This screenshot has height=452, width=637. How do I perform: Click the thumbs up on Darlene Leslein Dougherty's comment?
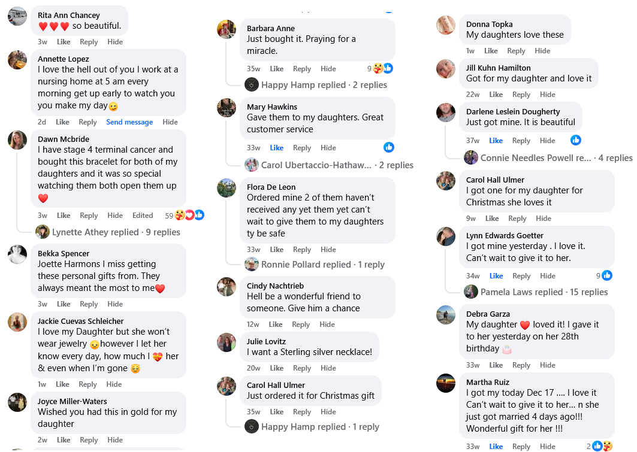coord(575,140)
